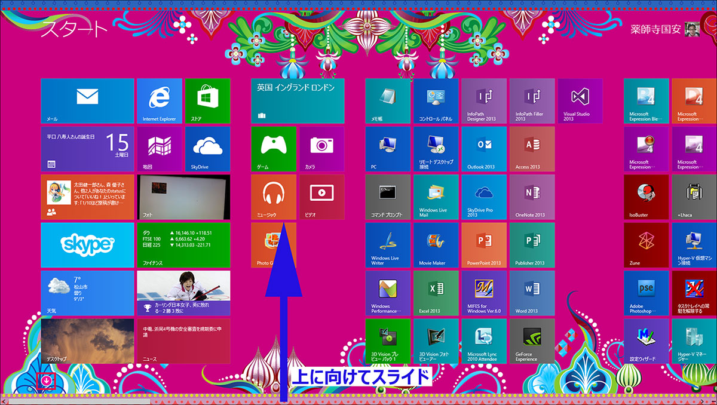Open the ビデオ (Video) tile
Screen dimensions: 717x405
(x=321, y=197)
